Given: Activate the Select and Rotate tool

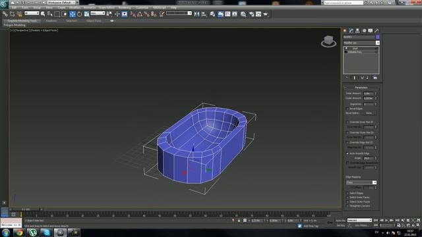Looking at the screenshot, I should (x=79, y=14).
